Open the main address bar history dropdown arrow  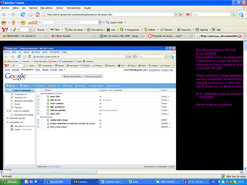(x=176, y=14)
